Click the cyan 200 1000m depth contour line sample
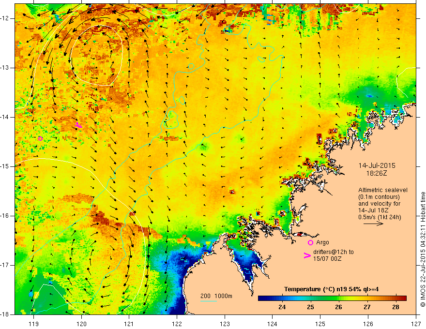426x329 pixels. (x=208, y=301)
